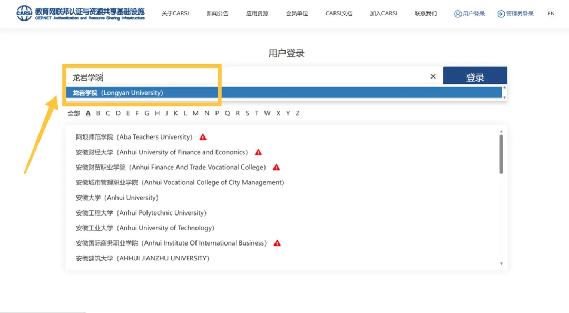Click the warning icon for Anhui Institute Of International Business
The height and width of the screenshot is (313, 569).
pyautogui.click(x=277, y=243)
